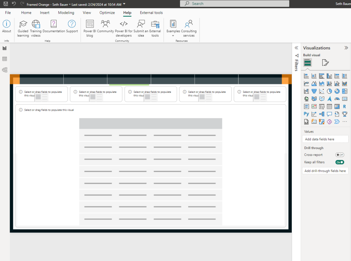Image resolution: width=351 pixels, height=261 pixels.
Task: Select the matrix visual icon
Action: [337, 107]
